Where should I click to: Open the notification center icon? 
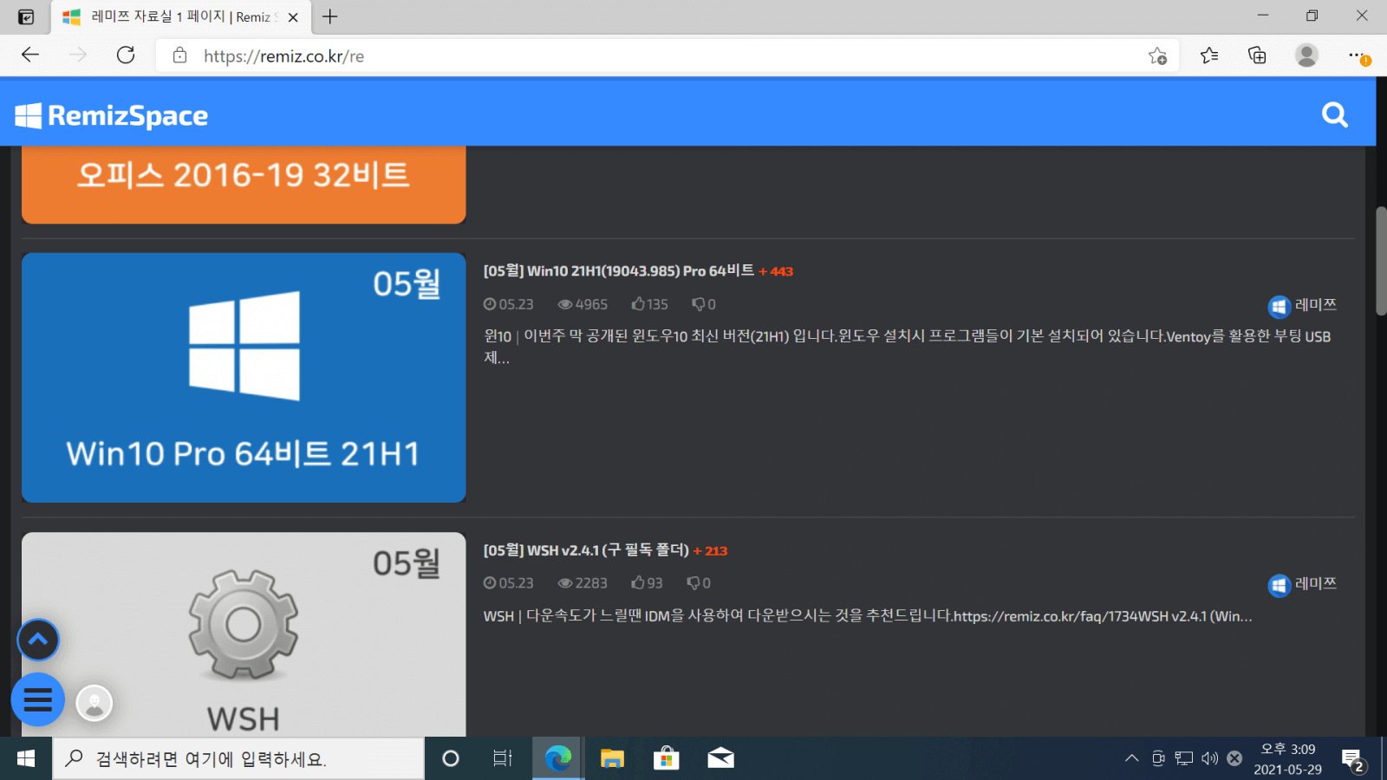[x=1353, y=760]
